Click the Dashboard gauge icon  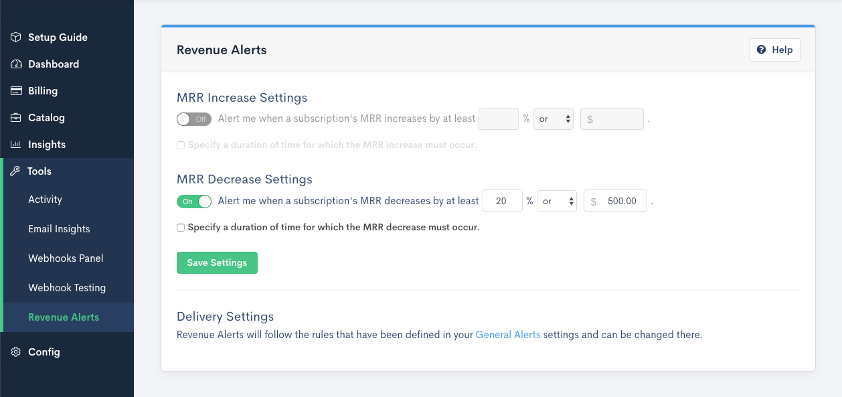pos(16,64)
